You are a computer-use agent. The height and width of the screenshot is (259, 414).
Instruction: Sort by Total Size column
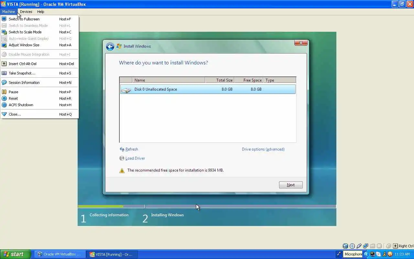[220, 80]
